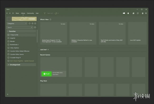Viewport: 154px width, 104px height.
Task: Click the sidebar game list scrollbar
Action: click(x=37, y=36)
